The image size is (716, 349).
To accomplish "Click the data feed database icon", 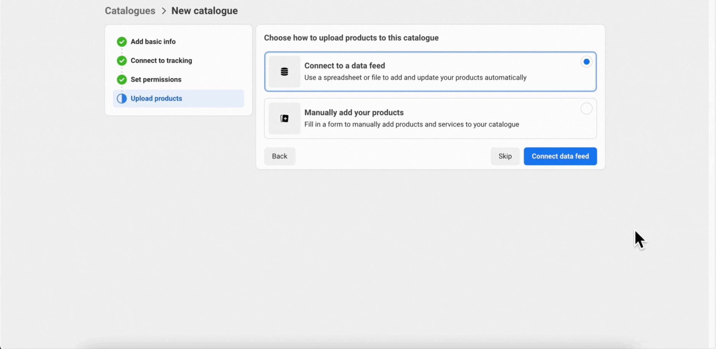I will tap(284, 72).
